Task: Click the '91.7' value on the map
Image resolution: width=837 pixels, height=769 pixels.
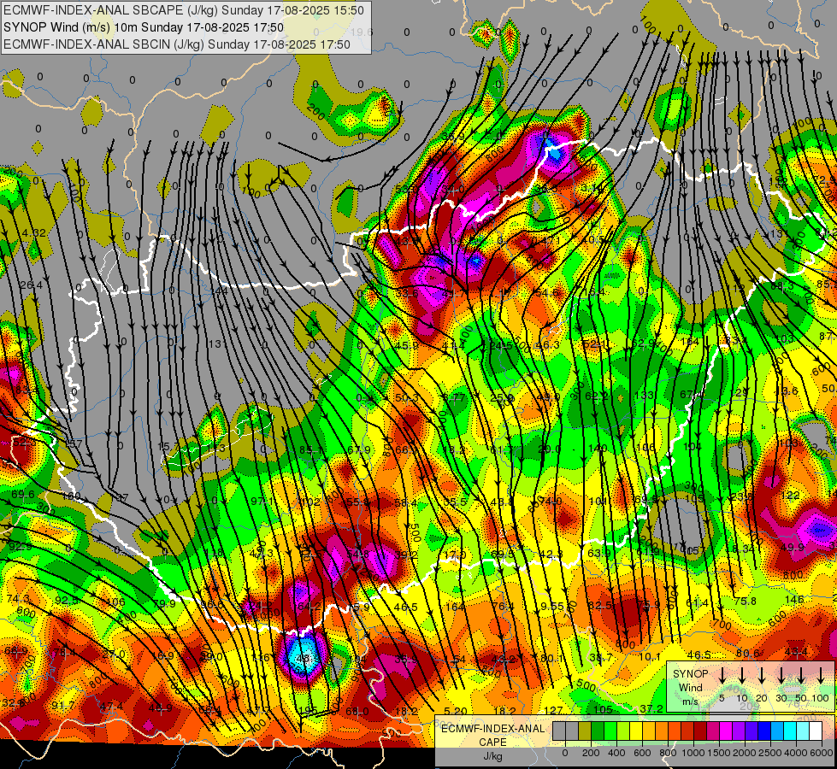Action: tap(63, 706)
